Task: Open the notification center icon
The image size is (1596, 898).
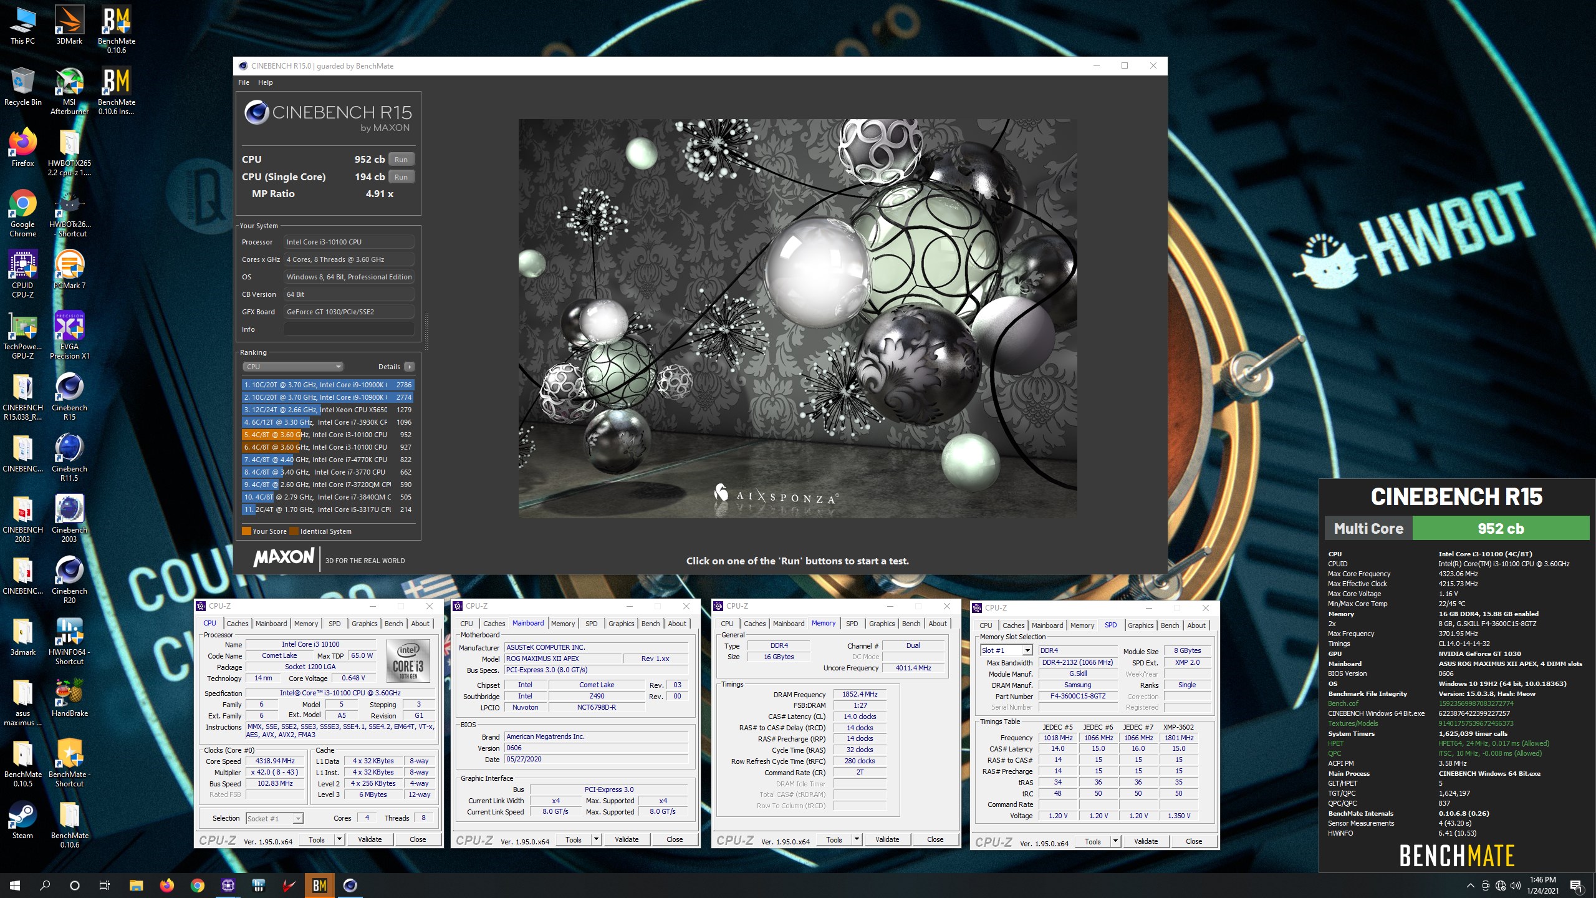Action: click(1576, 885)
